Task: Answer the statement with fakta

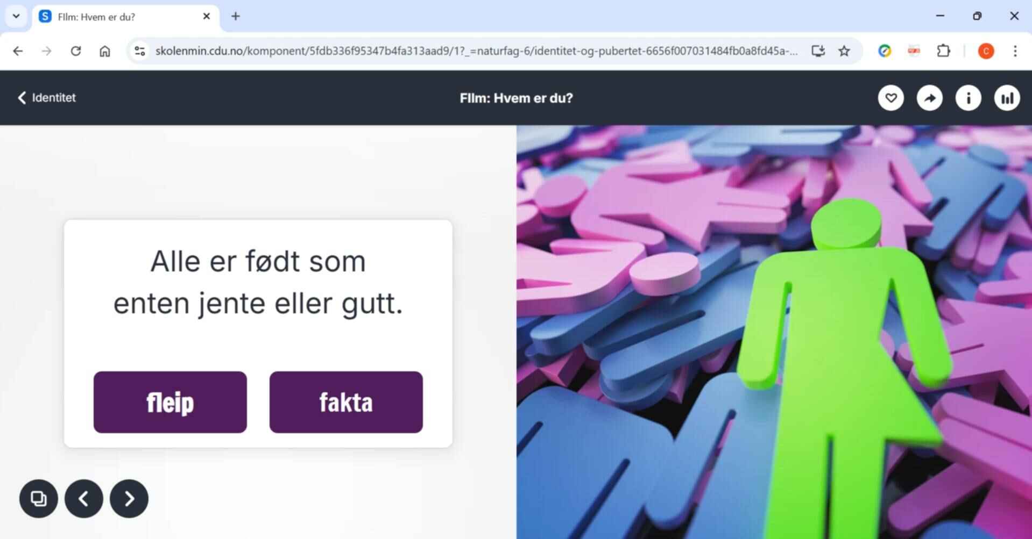Action: pos(346,402)
